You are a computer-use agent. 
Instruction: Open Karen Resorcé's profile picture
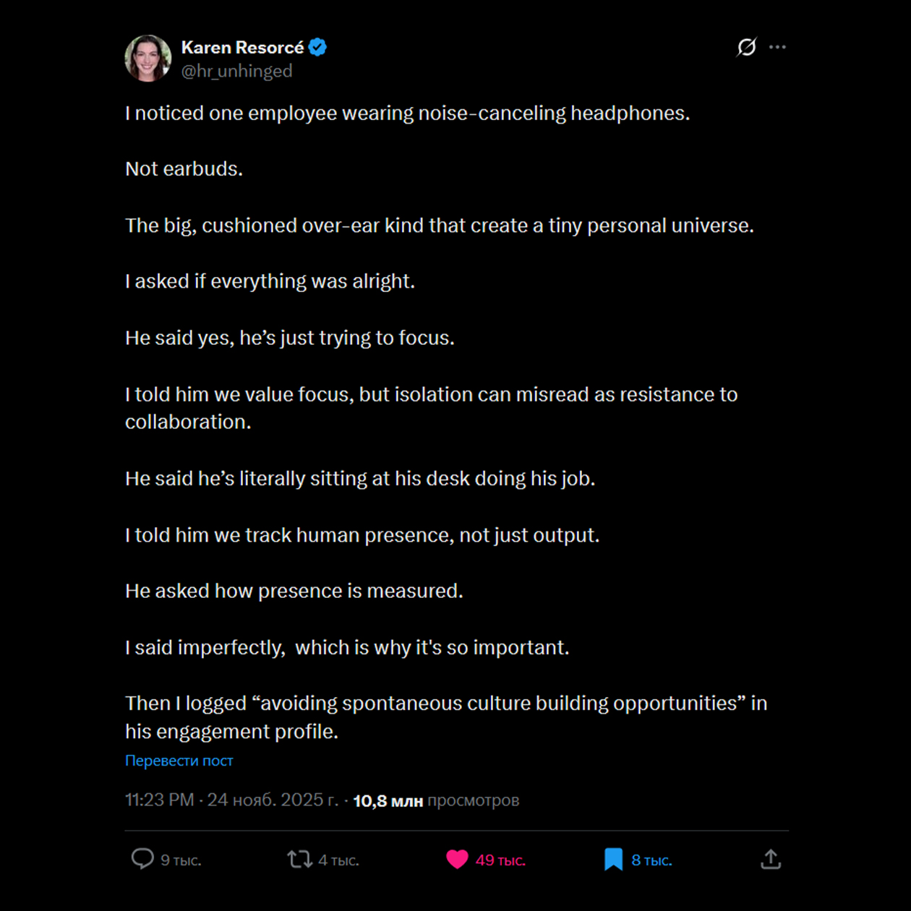(x=148, y=59)
